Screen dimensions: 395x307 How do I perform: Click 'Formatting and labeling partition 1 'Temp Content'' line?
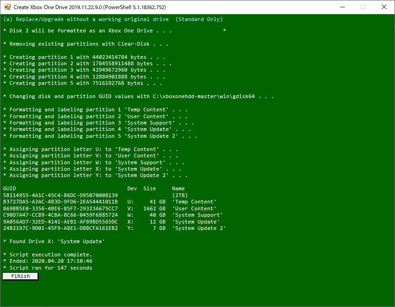[95, 110]
